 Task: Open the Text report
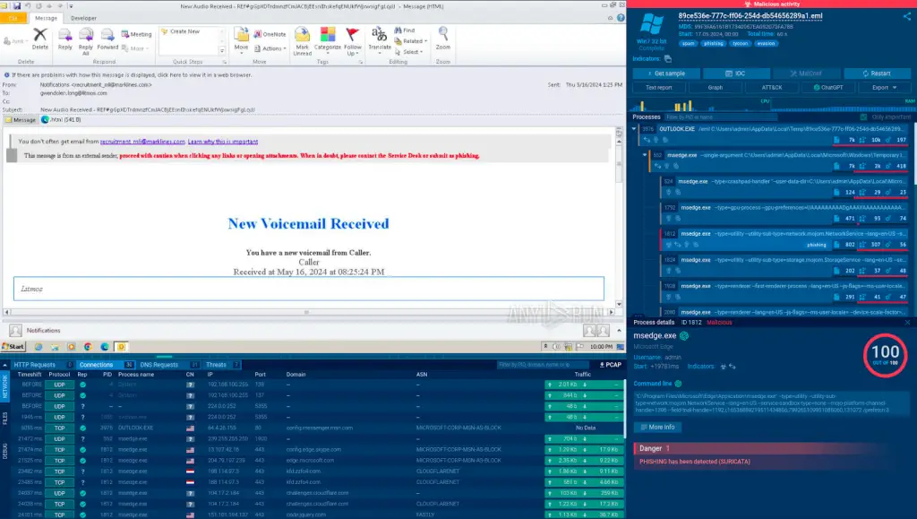(658, 87)
